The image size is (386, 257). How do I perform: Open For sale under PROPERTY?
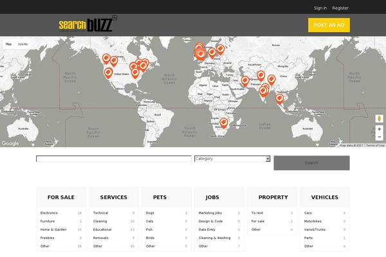coord(258,221)
